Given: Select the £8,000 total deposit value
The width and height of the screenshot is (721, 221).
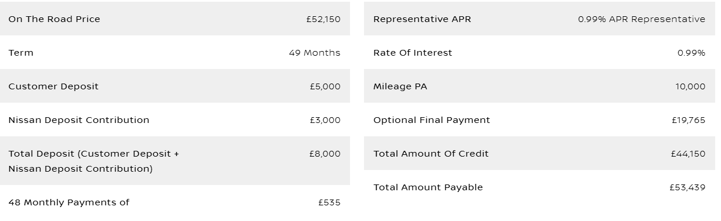Looking at the screenshot, I should [325, 154].
